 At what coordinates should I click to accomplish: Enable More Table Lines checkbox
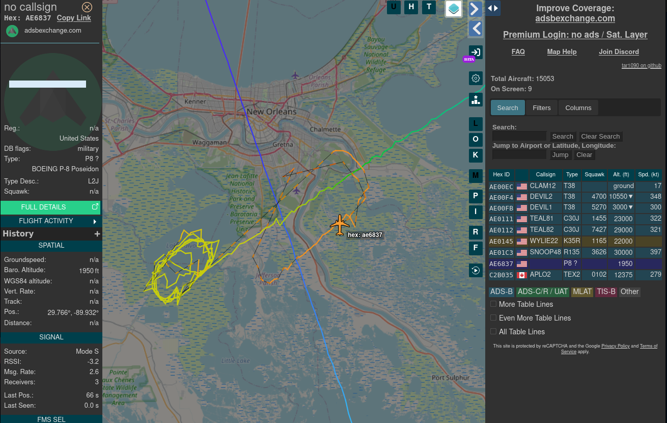493,304
